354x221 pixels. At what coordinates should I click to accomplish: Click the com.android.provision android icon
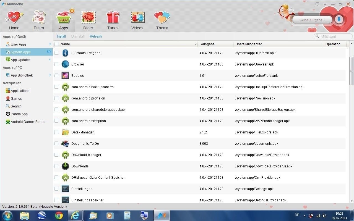tap(65, 98)
